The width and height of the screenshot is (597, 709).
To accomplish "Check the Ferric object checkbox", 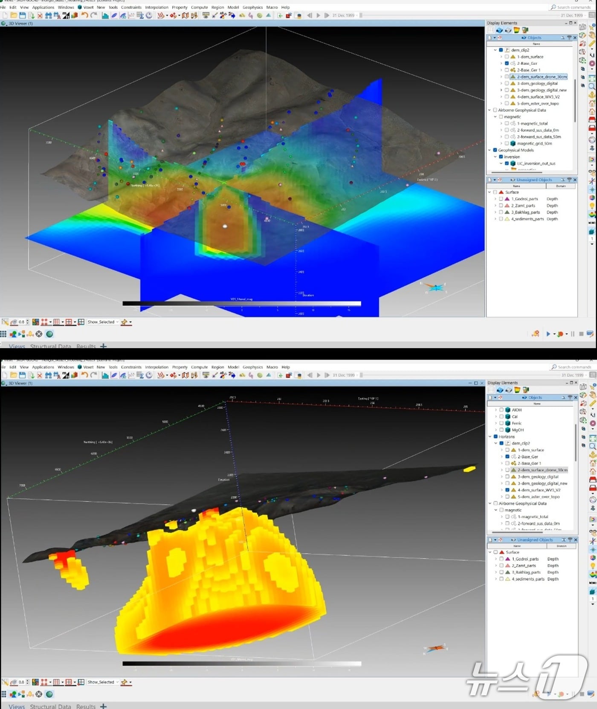I will [501, 423].
